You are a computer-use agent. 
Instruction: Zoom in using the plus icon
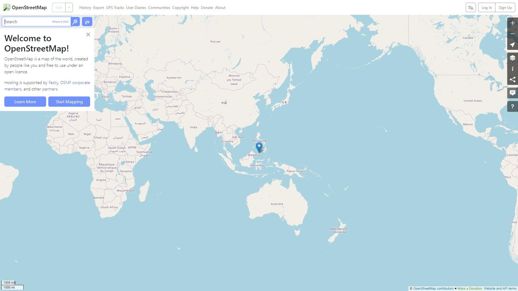(x=512, y=23)
